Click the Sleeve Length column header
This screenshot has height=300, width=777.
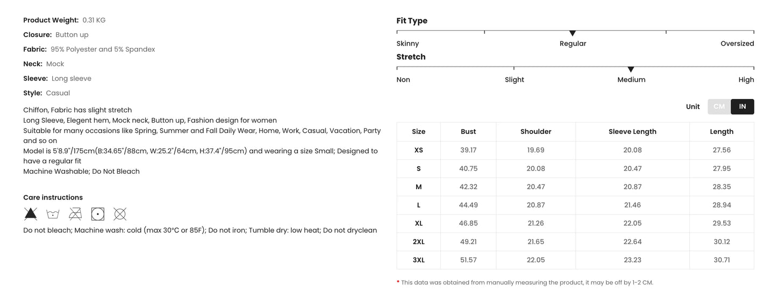[632, 132]
